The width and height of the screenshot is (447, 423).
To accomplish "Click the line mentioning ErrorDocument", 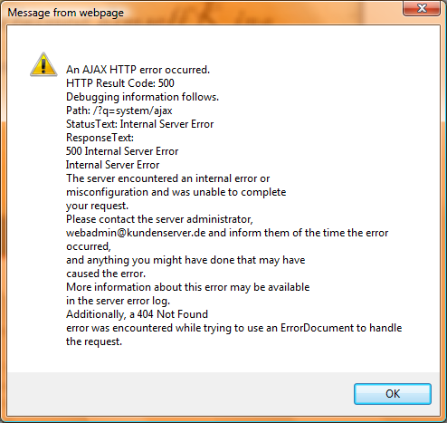I will (234, 328).
